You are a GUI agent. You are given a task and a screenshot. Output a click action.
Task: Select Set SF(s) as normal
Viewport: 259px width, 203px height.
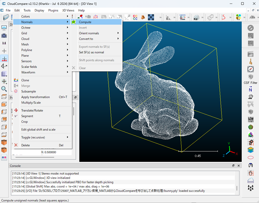pyautogui.click(x=91, y=52)
